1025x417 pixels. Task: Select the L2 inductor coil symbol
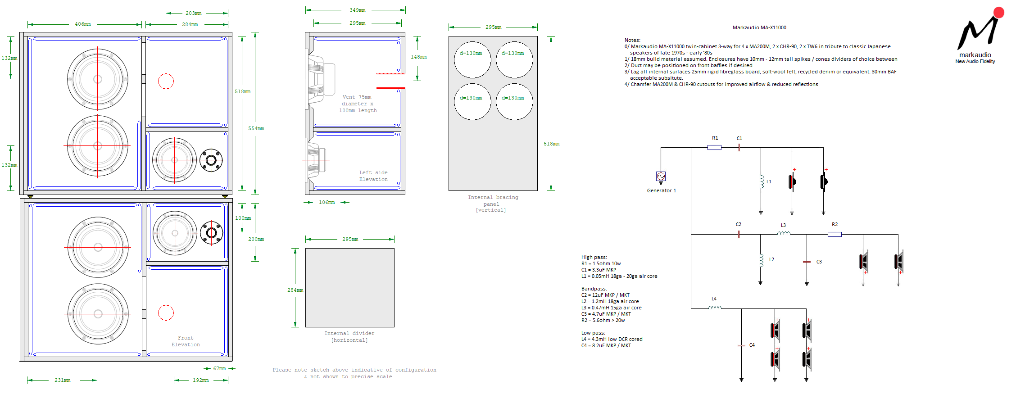pyautogui.click(x=761, y=261)
